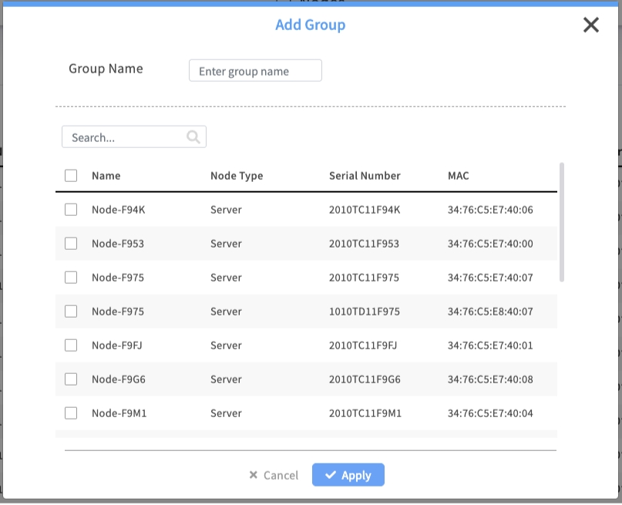This screenshot has width=622, height=505.
Task: Click MAC address 34:76:C5:E7:40:08 cell
Action: click(490, 379)
